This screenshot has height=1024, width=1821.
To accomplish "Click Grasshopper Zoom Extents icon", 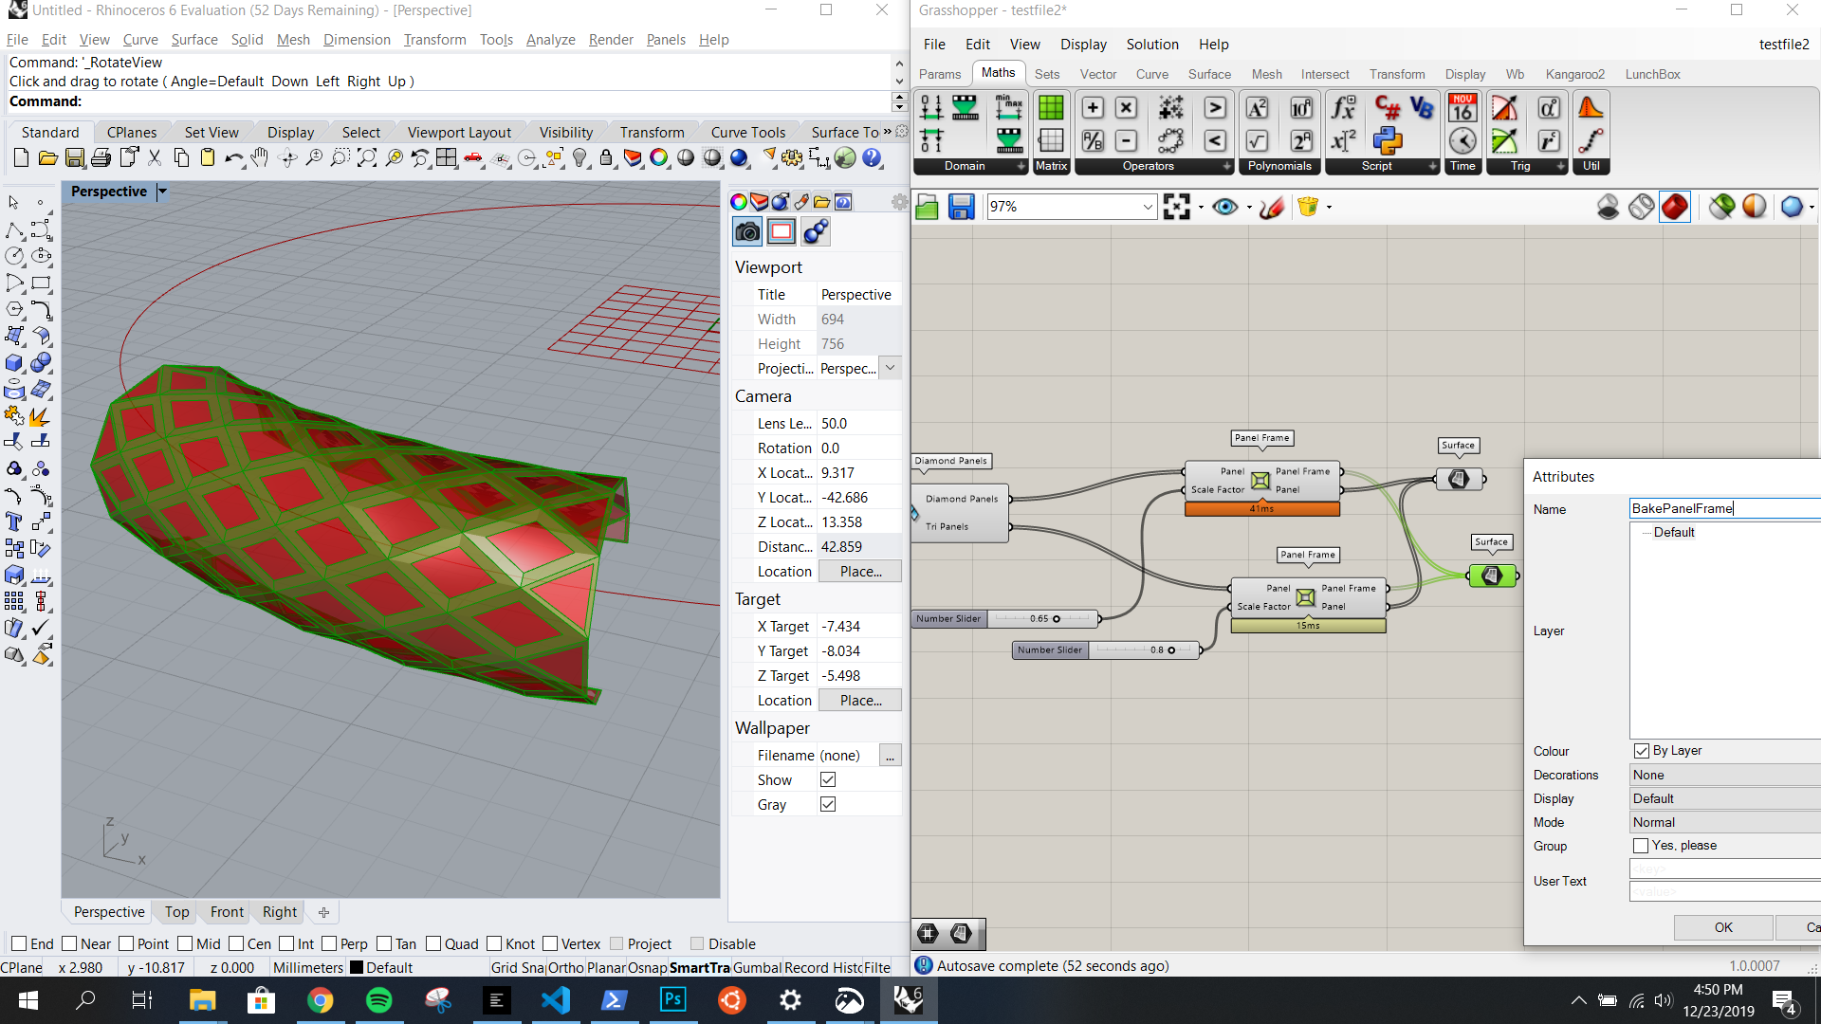I will pyautogui.click(x=1177, y=207).
